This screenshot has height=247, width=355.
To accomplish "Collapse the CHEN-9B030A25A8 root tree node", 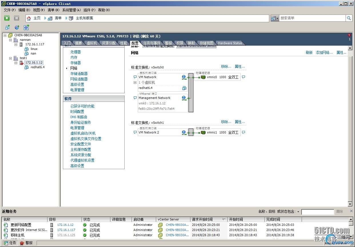I will tap(5, 35).
